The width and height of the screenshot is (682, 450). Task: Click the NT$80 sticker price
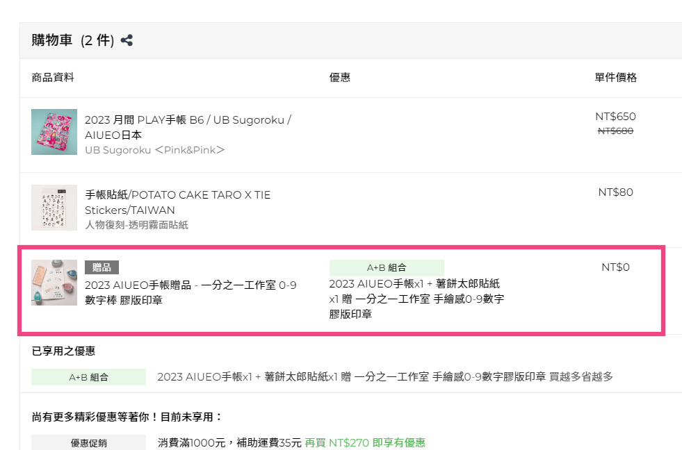click(x=615, y=192)
